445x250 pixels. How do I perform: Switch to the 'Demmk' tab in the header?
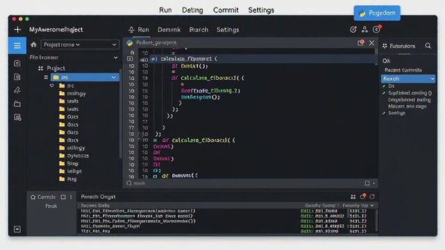169,29
